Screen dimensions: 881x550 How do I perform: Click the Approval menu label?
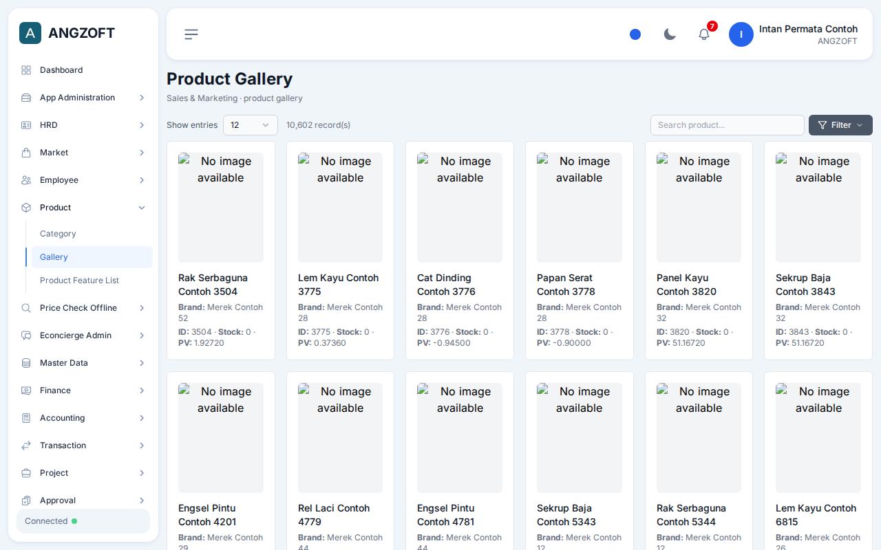pyautogui.click(x=58, y=500)
